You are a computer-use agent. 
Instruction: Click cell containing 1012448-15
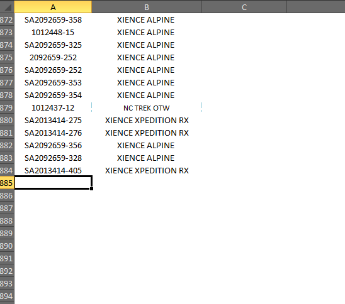(53, 33)
